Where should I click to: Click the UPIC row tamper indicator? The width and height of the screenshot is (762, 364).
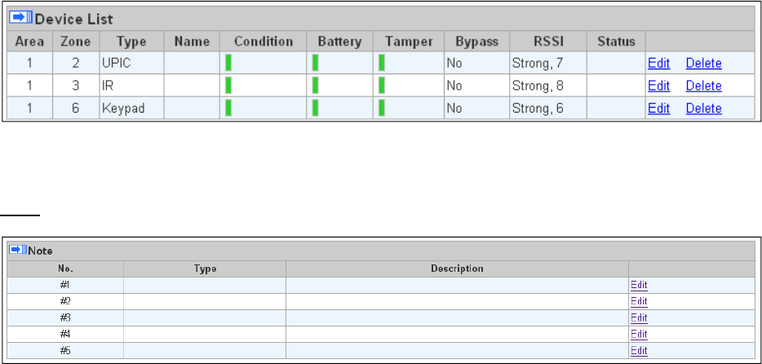[382, 63]
